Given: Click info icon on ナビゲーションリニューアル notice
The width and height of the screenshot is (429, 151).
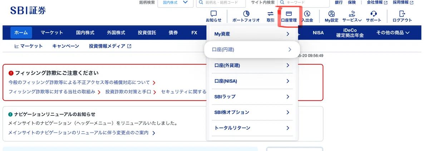Looking at the screenshot, I should click(x=11, y=114).
